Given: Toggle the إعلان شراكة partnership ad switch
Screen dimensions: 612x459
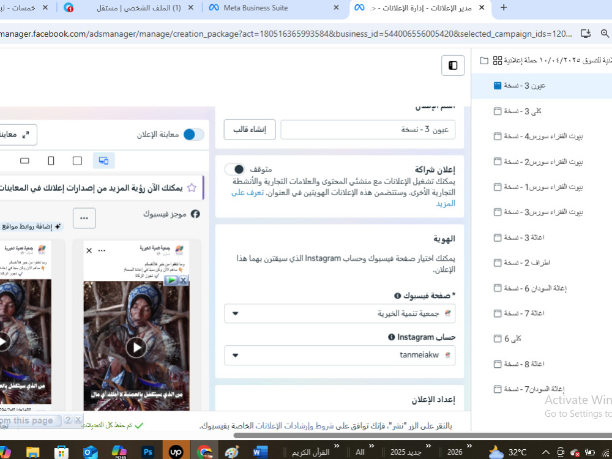Looking at the screenshot, I should click(234, 170).
